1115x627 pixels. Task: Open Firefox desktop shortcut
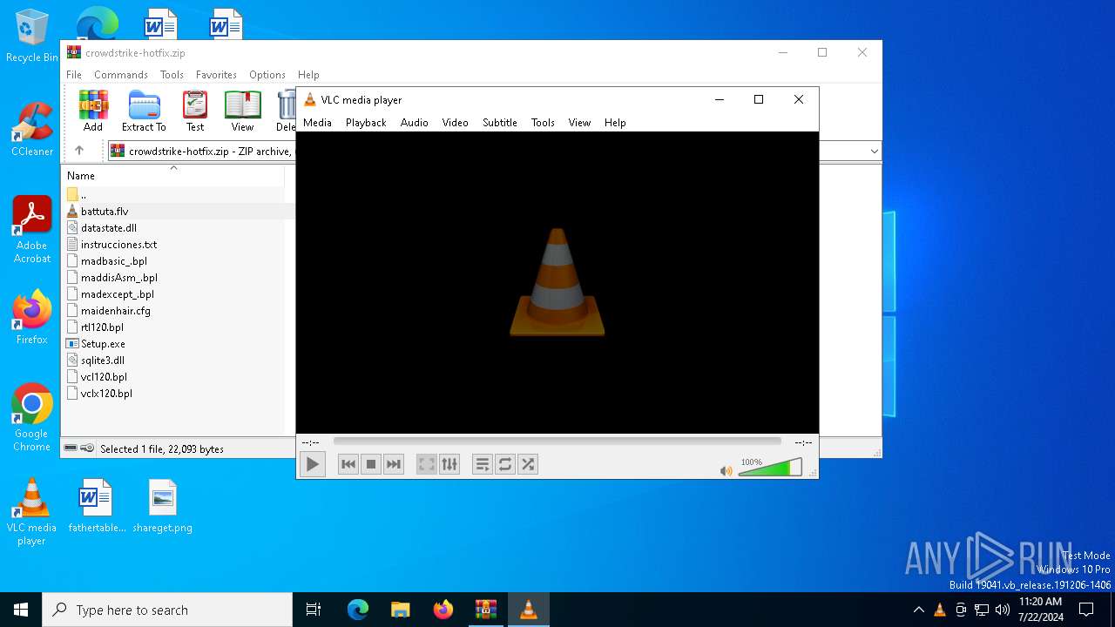tap(32, 318)
